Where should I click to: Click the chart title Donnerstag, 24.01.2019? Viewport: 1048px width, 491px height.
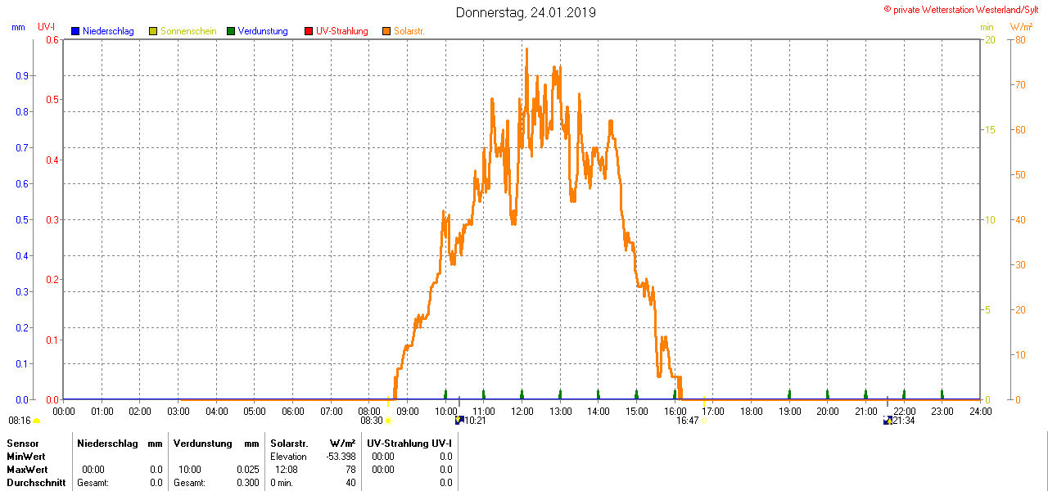(x=526, y=12)
